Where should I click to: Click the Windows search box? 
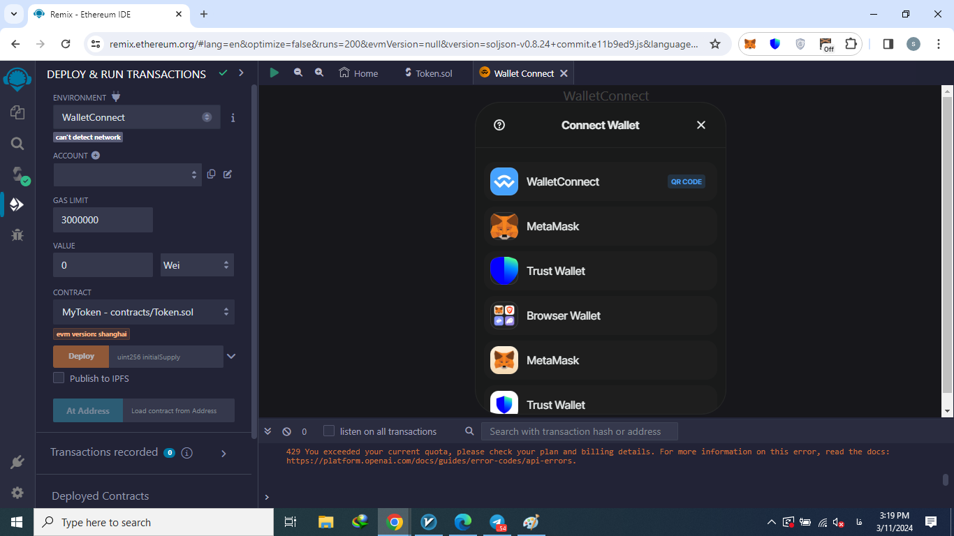[154, 522]
